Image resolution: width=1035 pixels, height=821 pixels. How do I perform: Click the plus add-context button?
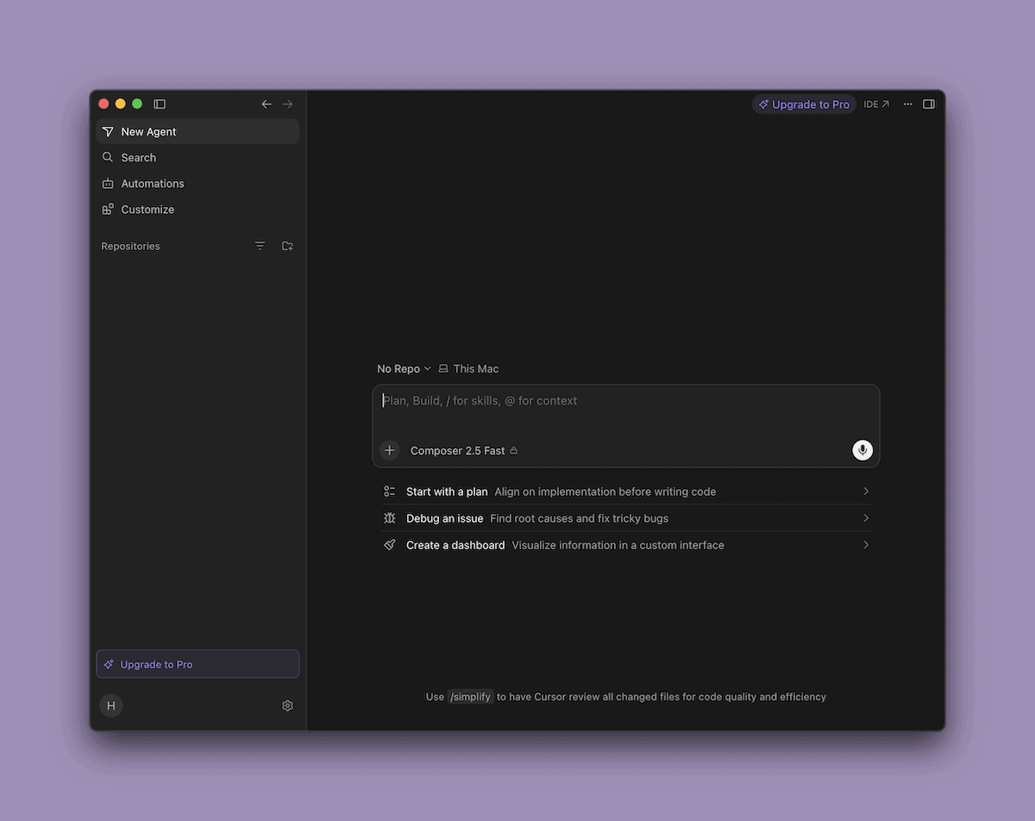pos(390,450)
